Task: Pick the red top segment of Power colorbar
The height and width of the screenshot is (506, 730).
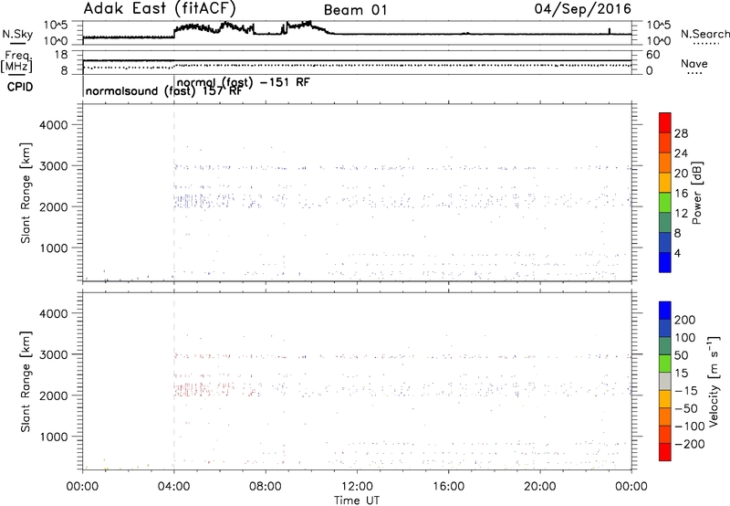Action: tap(665, 123)
